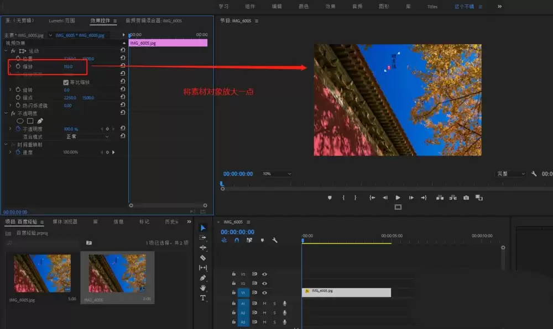Click the elliptical mask icon under Opacity

[x=20, y=120]
